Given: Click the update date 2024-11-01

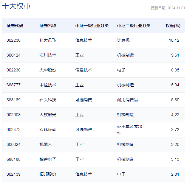Looking at the screenshot, I should (176, 8).
